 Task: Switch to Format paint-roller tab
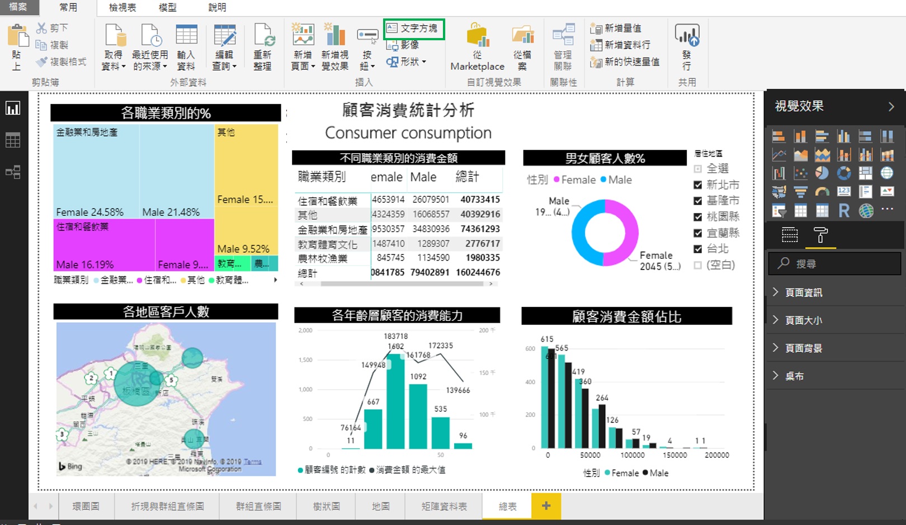(820, 235)
